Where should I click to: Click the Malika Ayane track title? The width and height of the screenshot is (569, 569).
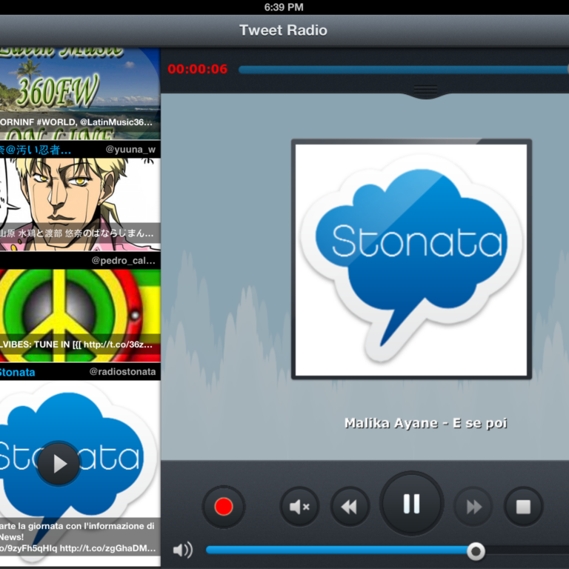tap(425, 423)
